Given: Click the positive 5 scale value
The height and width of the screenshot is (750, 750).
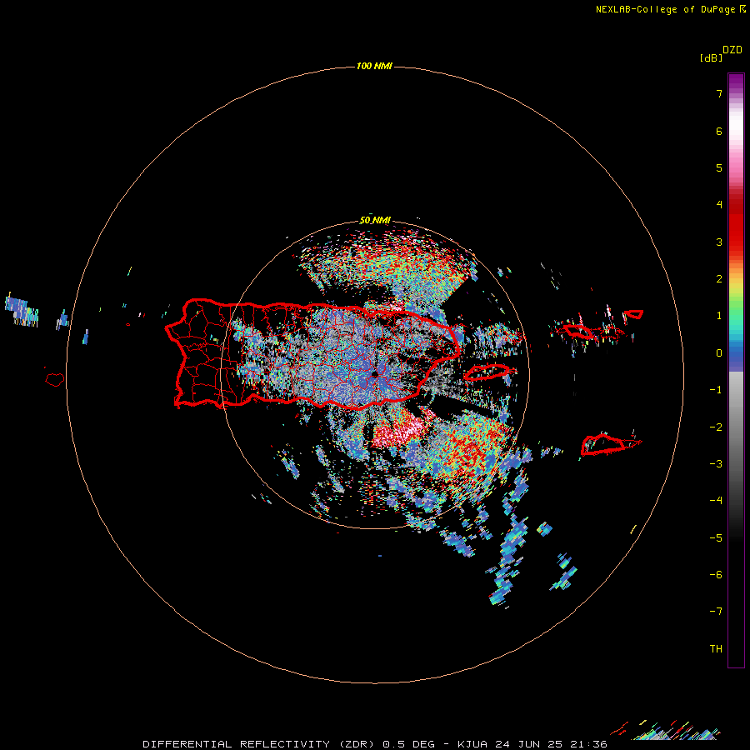Looking at the screenshot, I should tap(719, 167).
